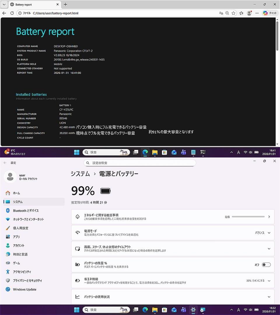Refresh the battery report page
This screenshot has height=315, width=280.
[12, 13]
